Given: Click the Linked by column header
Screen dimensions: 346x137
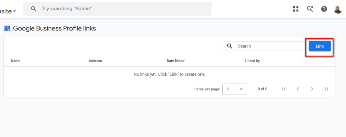Looking at the screenshot, I should [252, 61].
